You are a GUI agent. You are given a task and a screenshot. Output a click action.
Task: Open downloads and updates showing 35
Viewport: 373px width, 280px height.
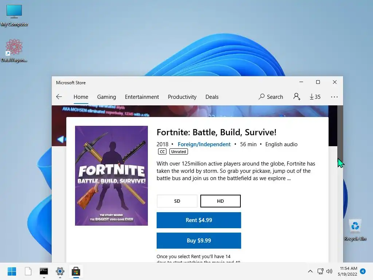pos(315,97)
